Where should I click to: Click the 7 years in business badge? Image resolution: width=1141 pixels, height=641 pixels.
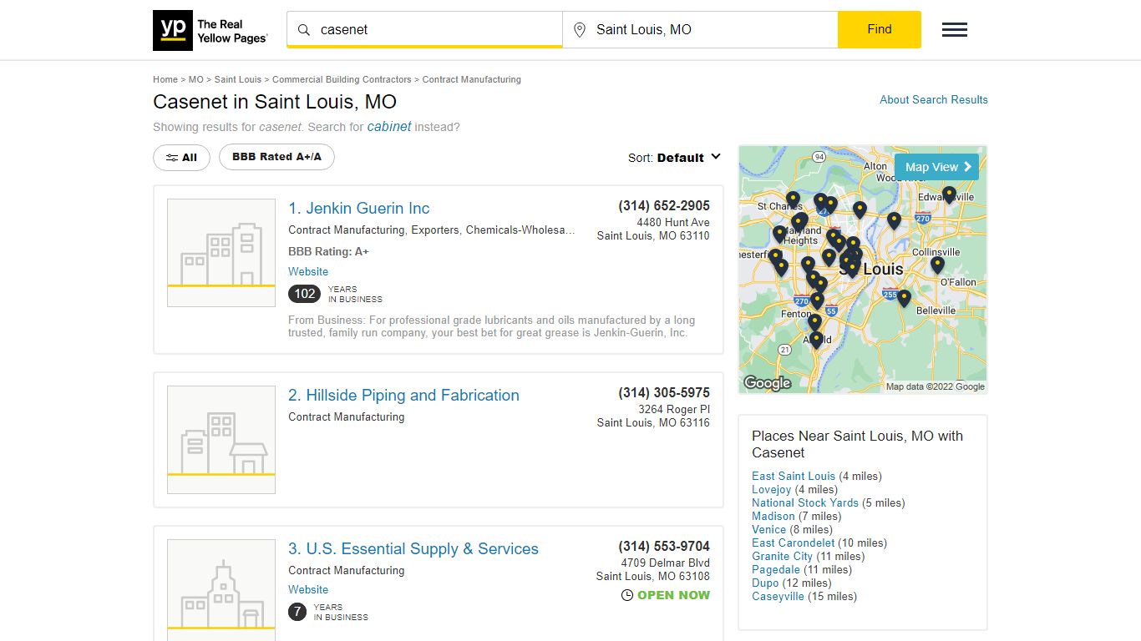pyautogui.click(x=297, y=612)
